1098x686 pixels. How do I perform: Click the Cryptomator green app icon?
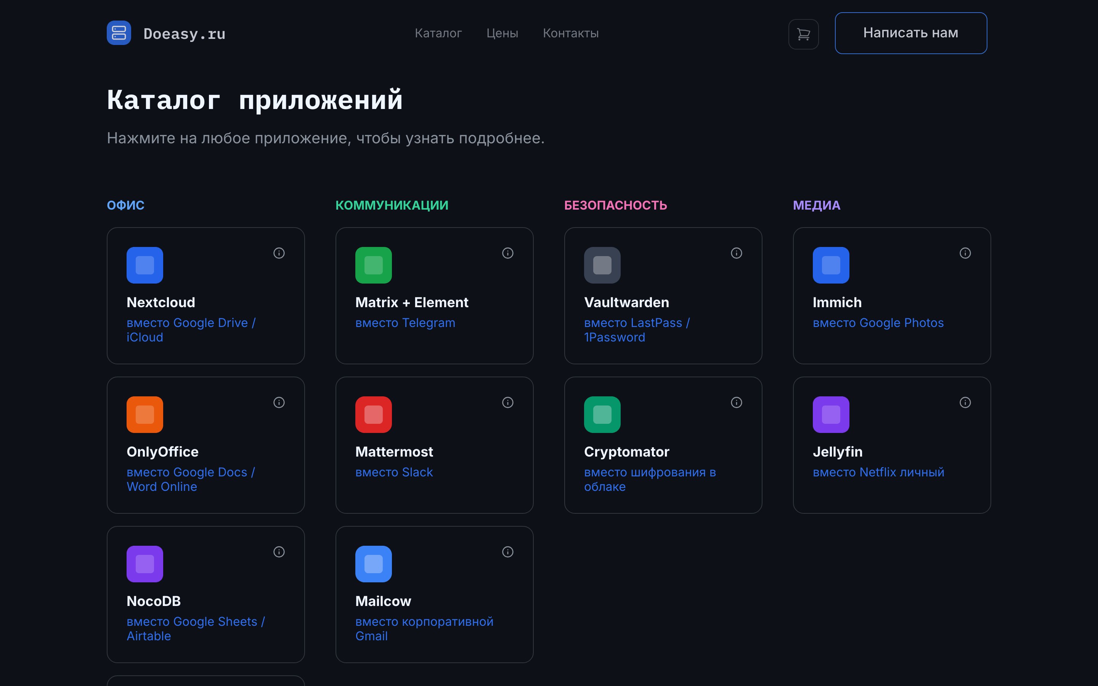click(602, 414)
